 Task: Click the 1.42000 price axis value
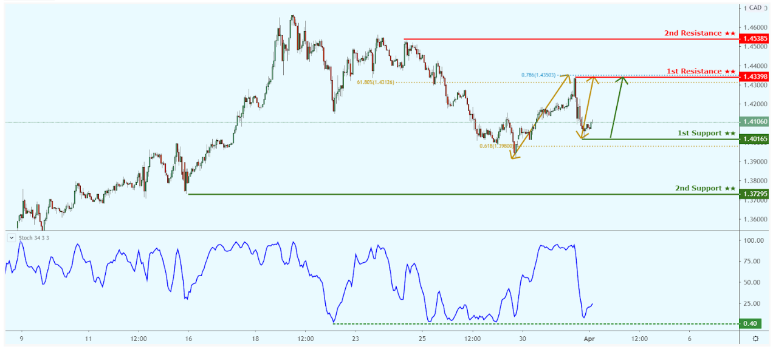click(755, 104)
